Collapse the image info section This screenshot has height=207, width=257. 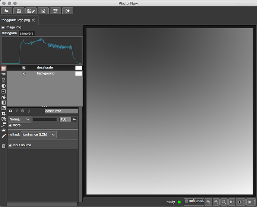click(3, 28)
